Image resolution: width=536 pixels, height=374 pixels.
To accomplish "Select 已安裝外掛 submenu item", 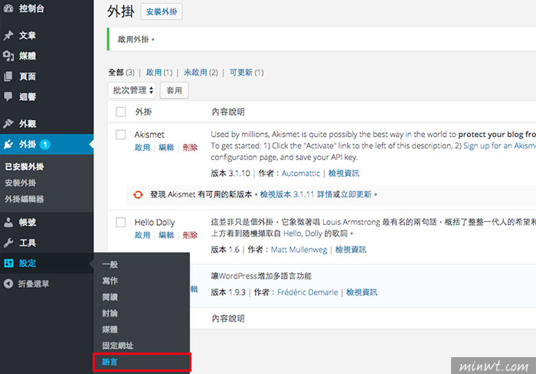I will pyautogui.click(x=25, y=167).
